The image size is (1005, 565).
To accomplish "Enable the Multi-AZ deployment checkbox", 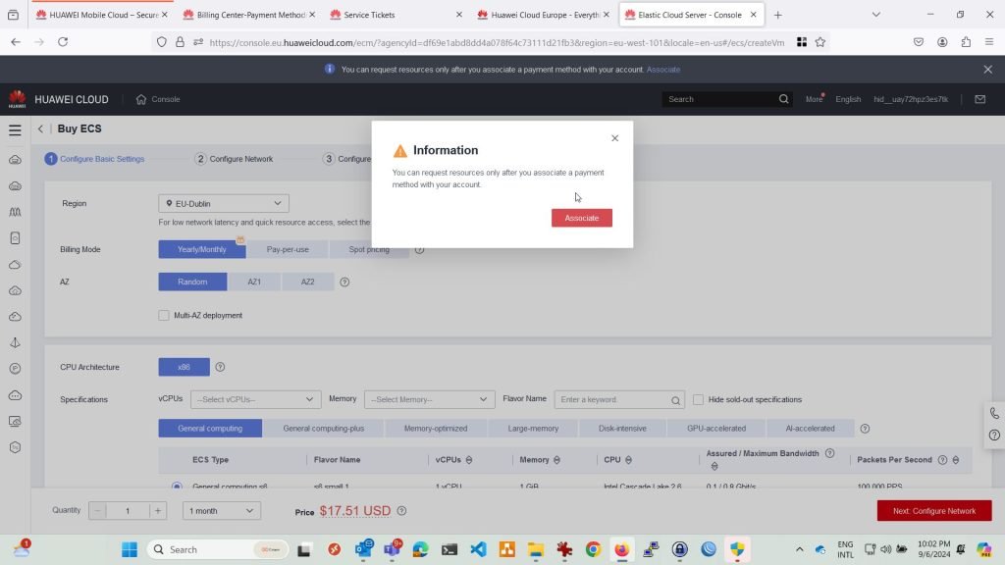I will [164, 315].
